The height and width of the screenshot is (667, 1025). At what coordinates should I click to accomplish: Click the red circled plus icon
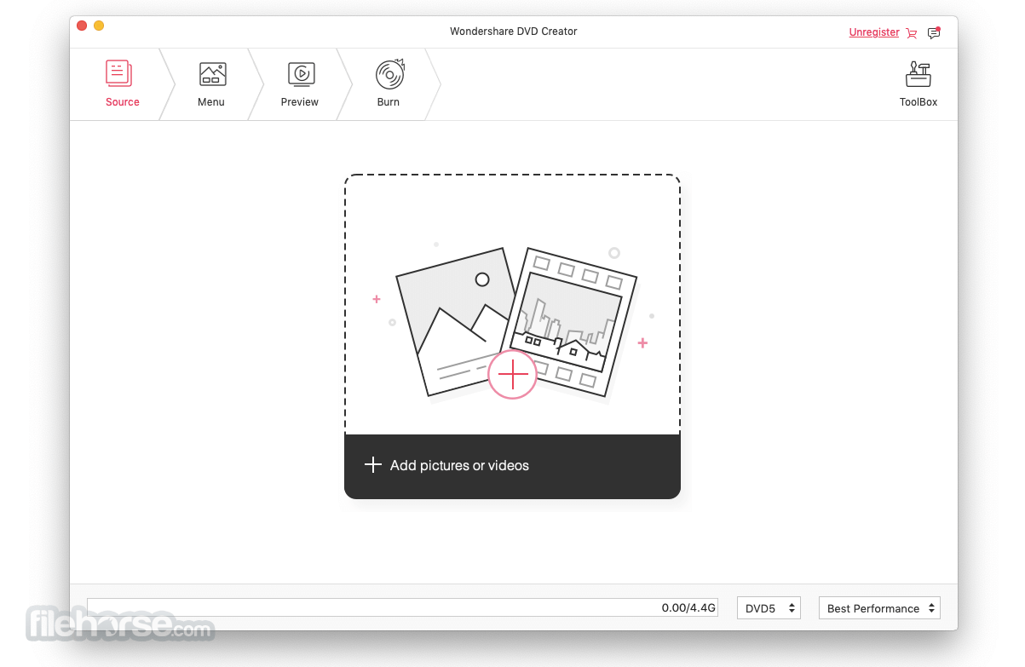(512, 374)
